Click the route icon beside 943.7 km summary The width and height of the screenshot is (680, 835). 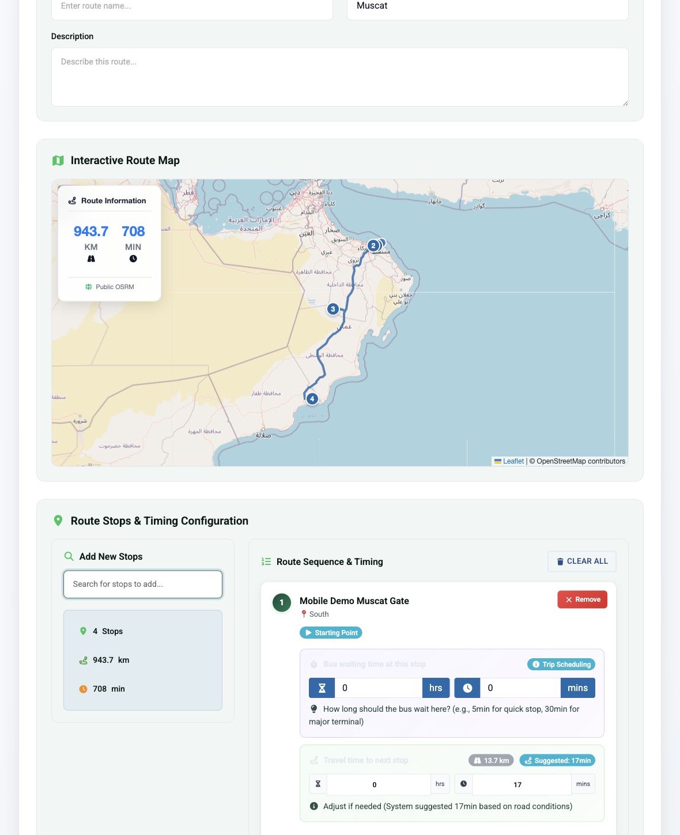83,660
